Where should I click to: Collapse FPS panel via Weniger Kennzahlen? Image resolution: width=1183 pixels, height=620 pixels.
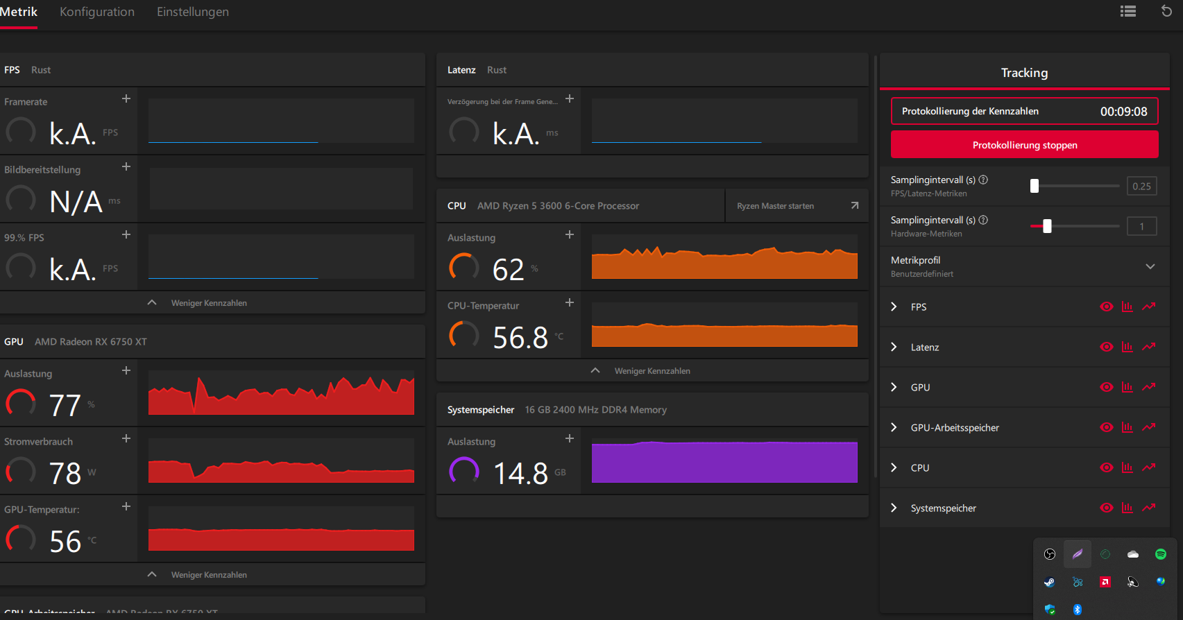(198, 303)
